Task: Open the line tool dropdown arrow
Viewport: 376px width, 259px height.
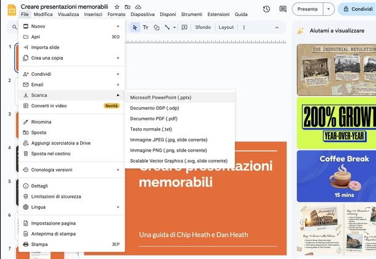Action: [x=174, y=28]
